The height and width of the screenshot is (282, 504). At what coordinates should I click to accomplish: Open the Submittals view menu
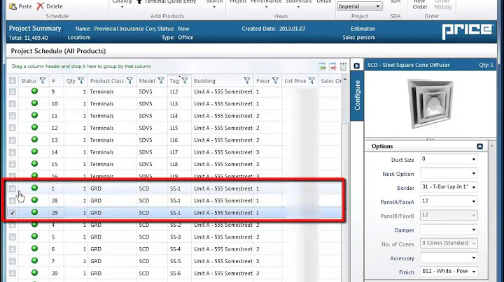[299, 3]
